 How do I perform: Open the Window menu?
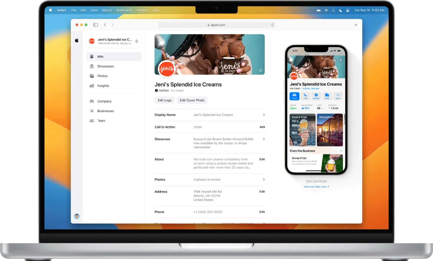pos(142,10)
